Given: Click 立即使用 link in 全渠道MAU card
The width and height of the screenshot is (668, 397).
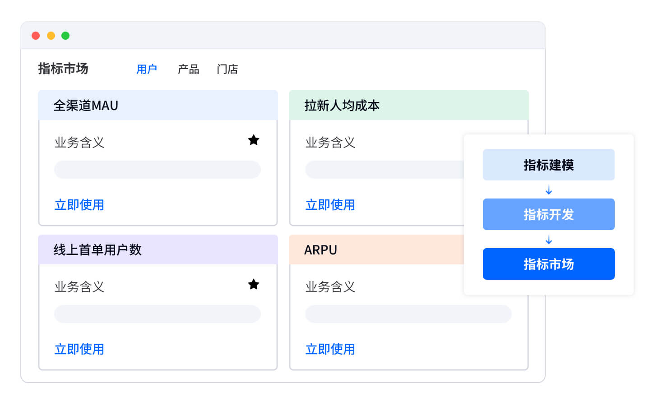Looking at the screenshot, I should pos(79,205).
